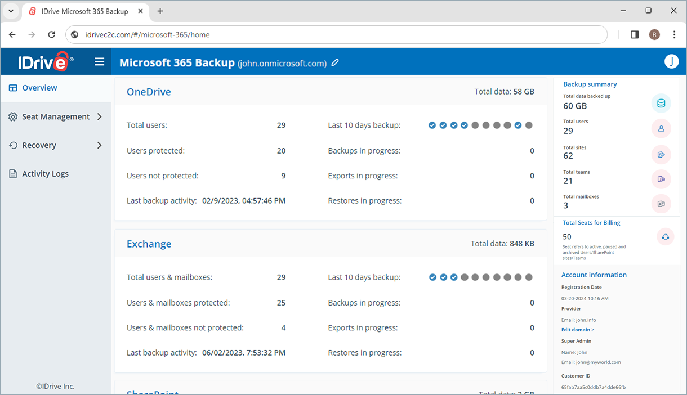
Task: Open the hamburger navigation menu
Action: coord(99,61)
